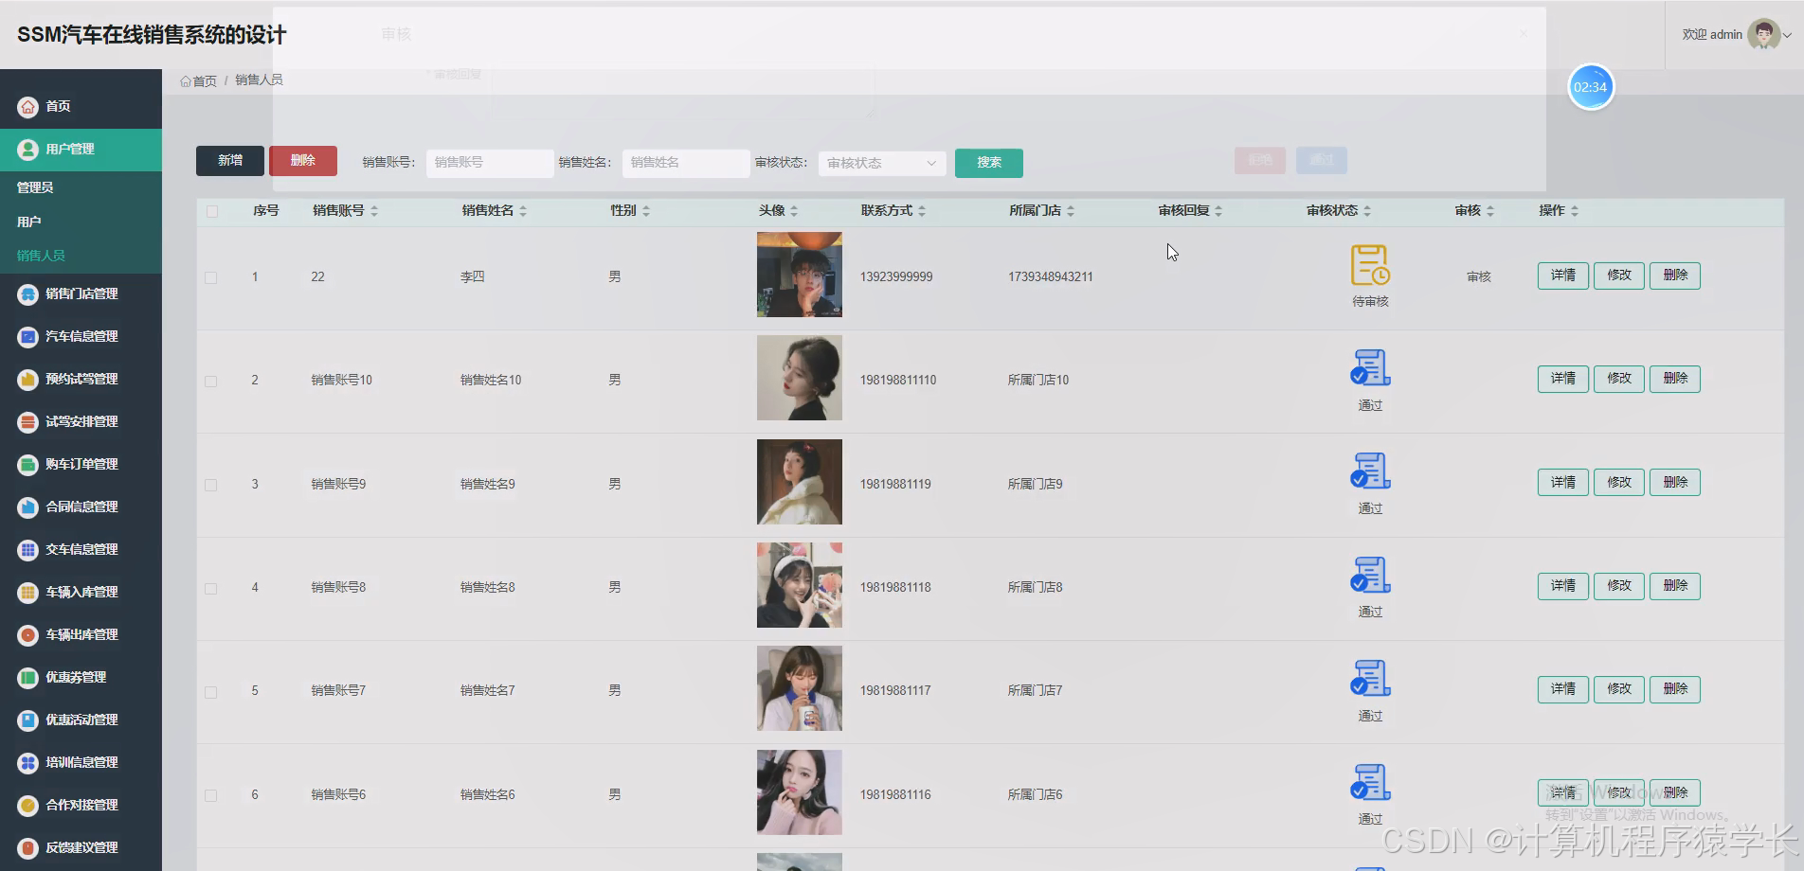
Task: Click the 试驾安排管理 sidebar icon
Action: click(x=28, y=422)
